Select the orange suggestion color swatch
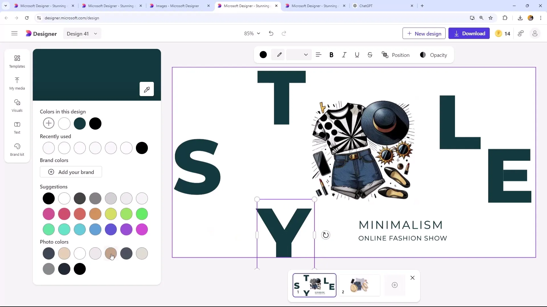Viewport: 547px width, 307px height. (x=95, y=214)
